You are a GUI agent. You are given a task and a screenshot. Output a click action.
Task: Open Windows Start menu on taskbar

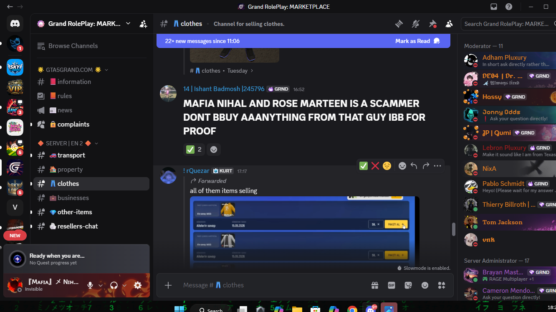179,309
